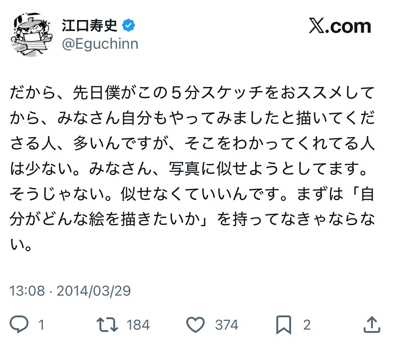Click the reply speech bubble icon

(x=19, y=325)
